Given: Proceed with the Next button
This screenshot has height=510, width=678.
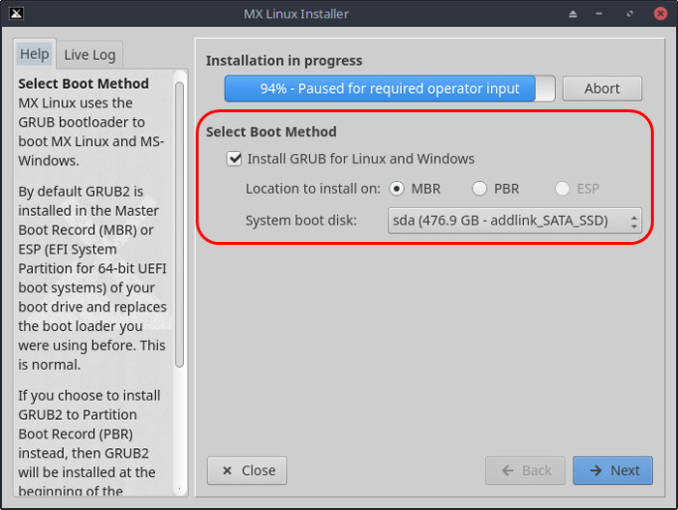Looking at the screenshot, I should click(613, 470).
